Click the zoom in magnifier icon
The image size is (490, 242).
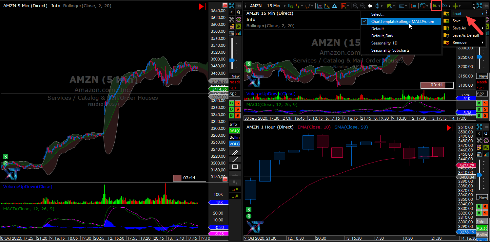pyautogui.click(x=355, y=6)
